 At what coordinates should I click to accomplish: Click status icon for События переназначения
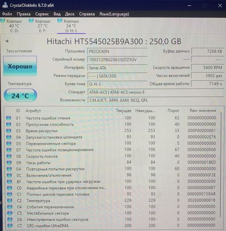[x=10, y=207]
